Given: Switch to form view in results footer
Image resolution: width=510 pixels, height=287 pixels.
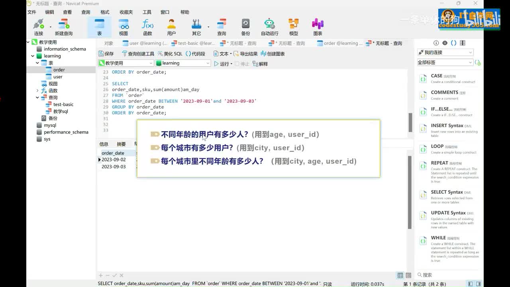Looking at the screenshot, I should 408,275.
